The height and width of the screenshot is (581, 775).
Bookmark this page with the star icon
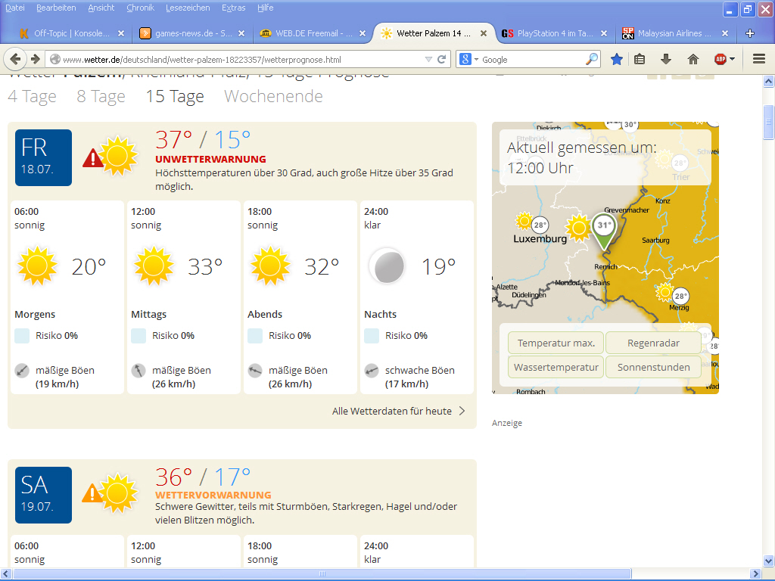pos(616,59)
